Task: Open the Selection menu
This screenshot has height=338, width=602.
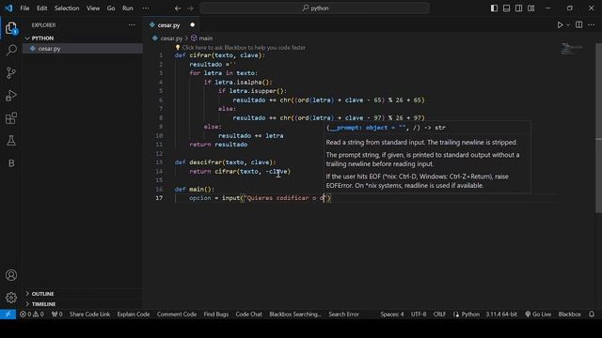Action: coord(67,8)
